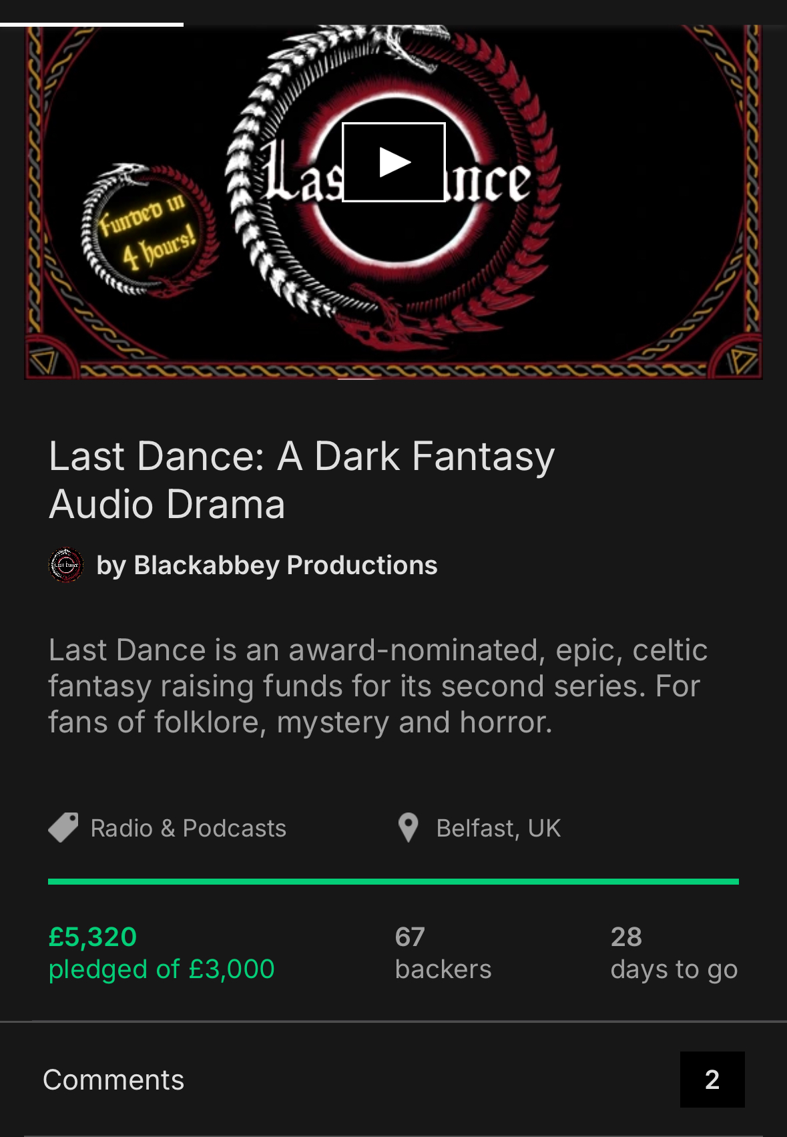
Task: Select the Belfast, UK location link
Action: pyautogui.click(x=498, y=829)
